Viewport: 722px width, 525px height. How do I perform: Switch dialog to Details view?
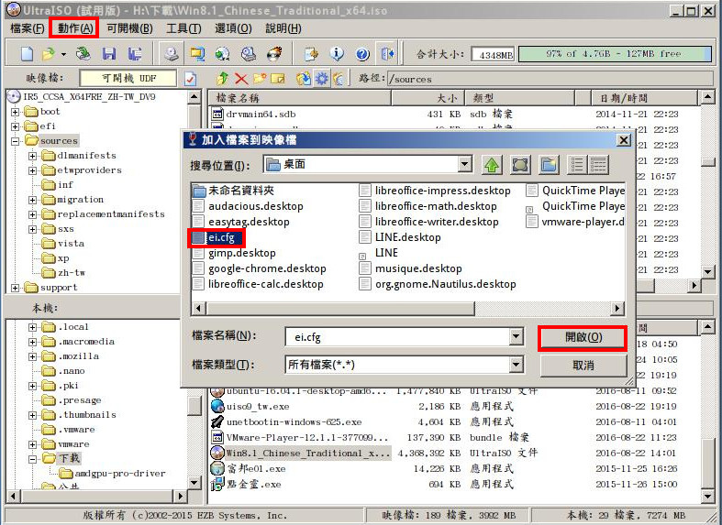597,165
